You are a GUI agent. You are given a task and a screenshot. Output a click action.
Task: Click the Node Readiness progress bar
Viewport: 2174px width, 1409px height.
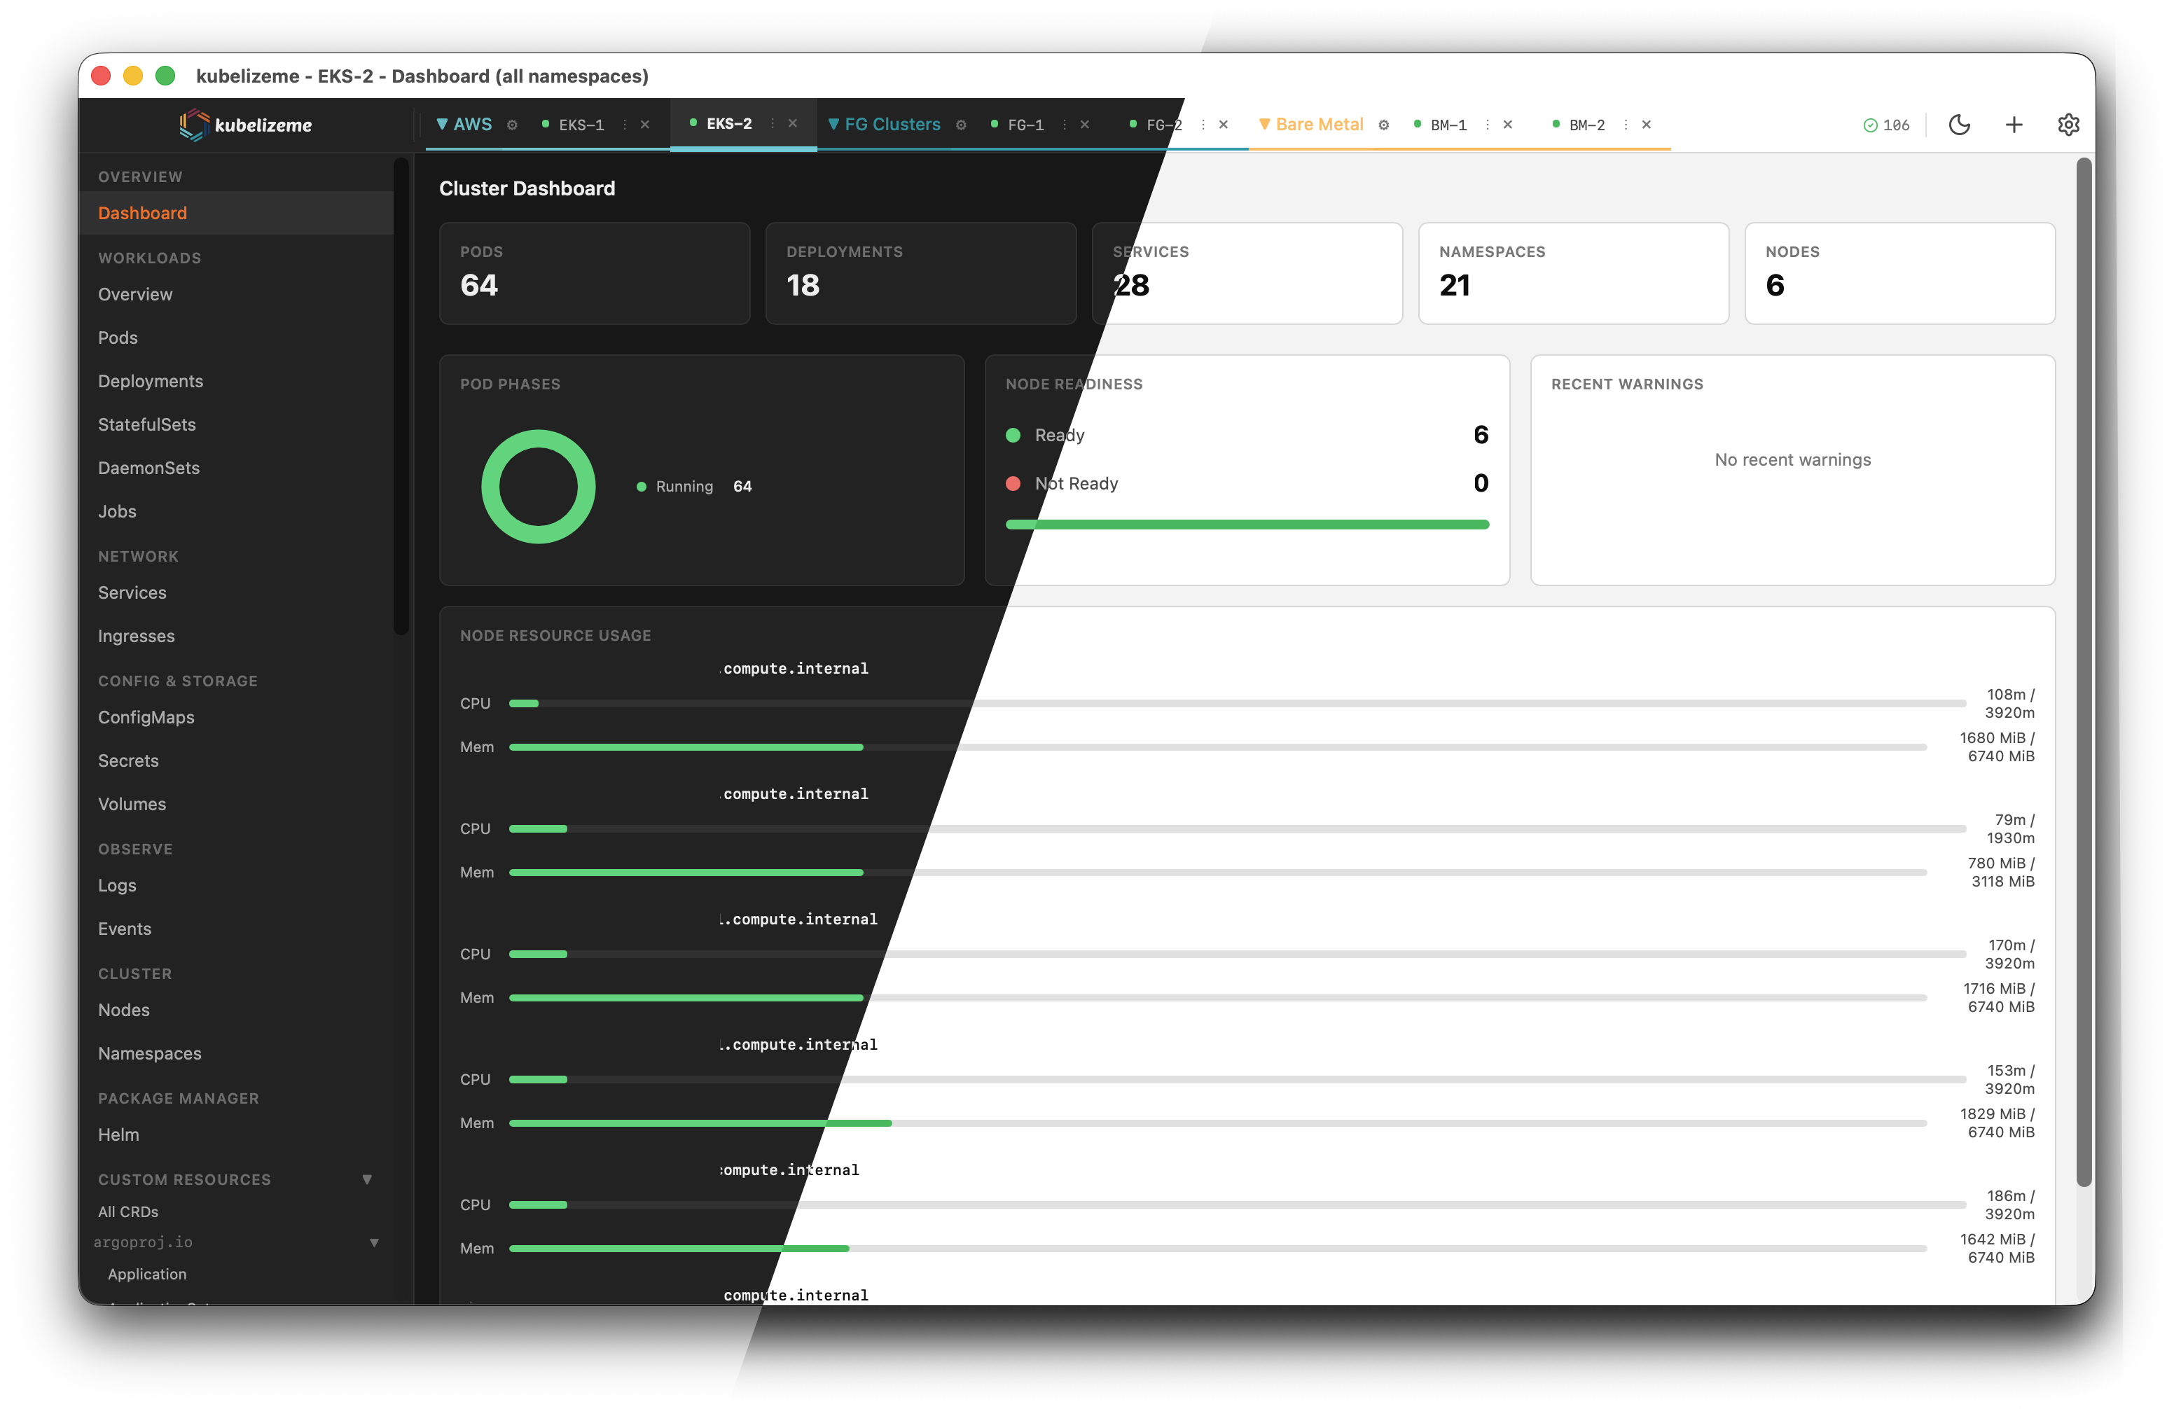click(x=1247, y=524)
